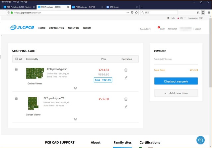The height and width of the screenshot is (148, 212).
Task: Click the JLCPCB logo
Action: pos(22,27)
